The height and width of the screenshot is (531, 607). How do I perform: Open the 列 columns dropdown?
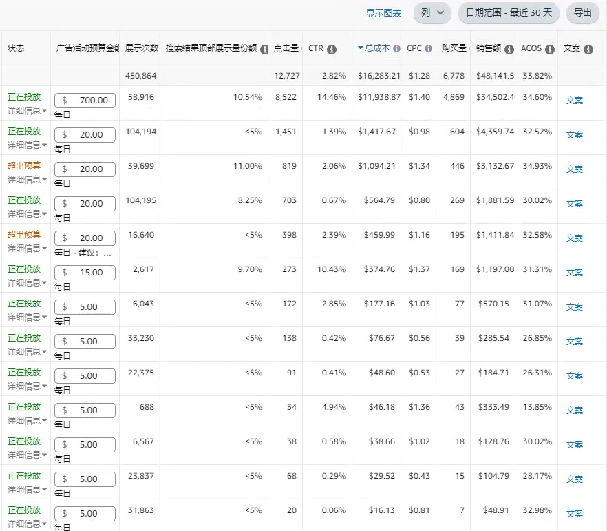(432, 12)
